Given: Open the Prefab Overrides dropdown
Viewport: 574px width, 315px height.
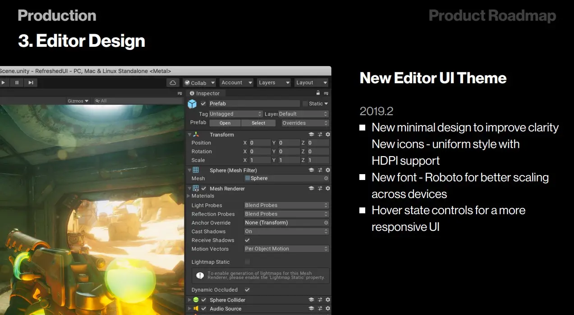Looking at the screenshot, I should click(x=305, y=123).
